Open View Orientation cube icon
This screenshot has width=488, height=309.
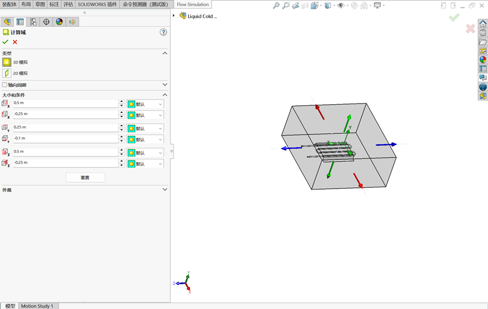click(314, 5)
